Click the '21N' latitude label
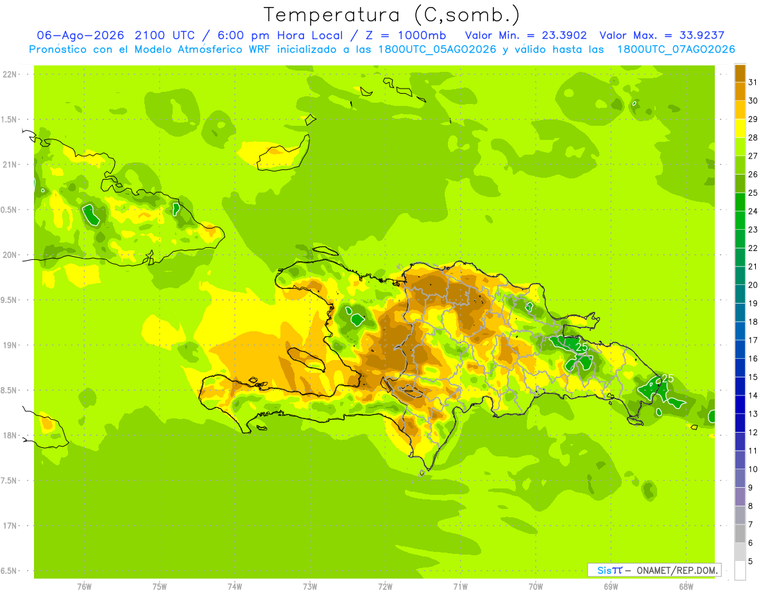 coord(9,164)
